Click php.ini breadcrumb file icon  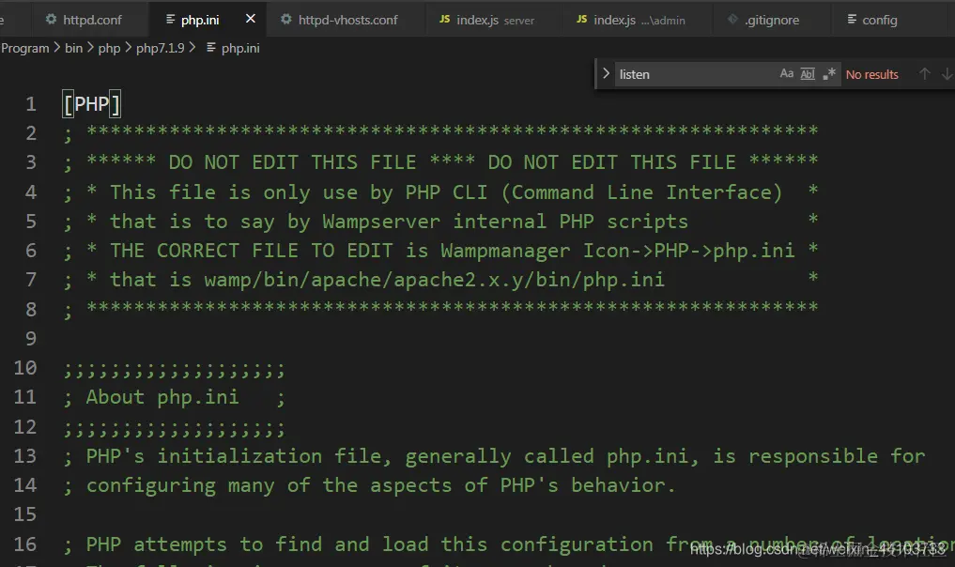click(210, 48)
